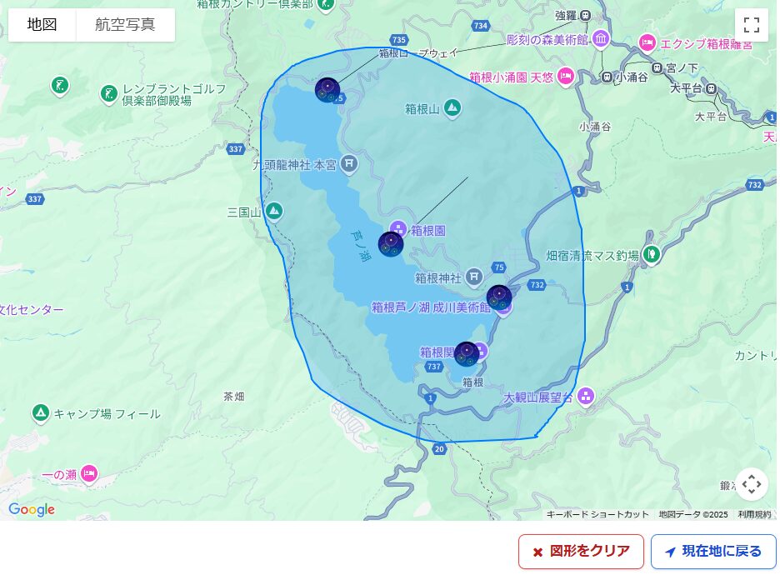Click the 一の瀬 lodging icon
Viewport: 780px width, 575px height.
89,473
